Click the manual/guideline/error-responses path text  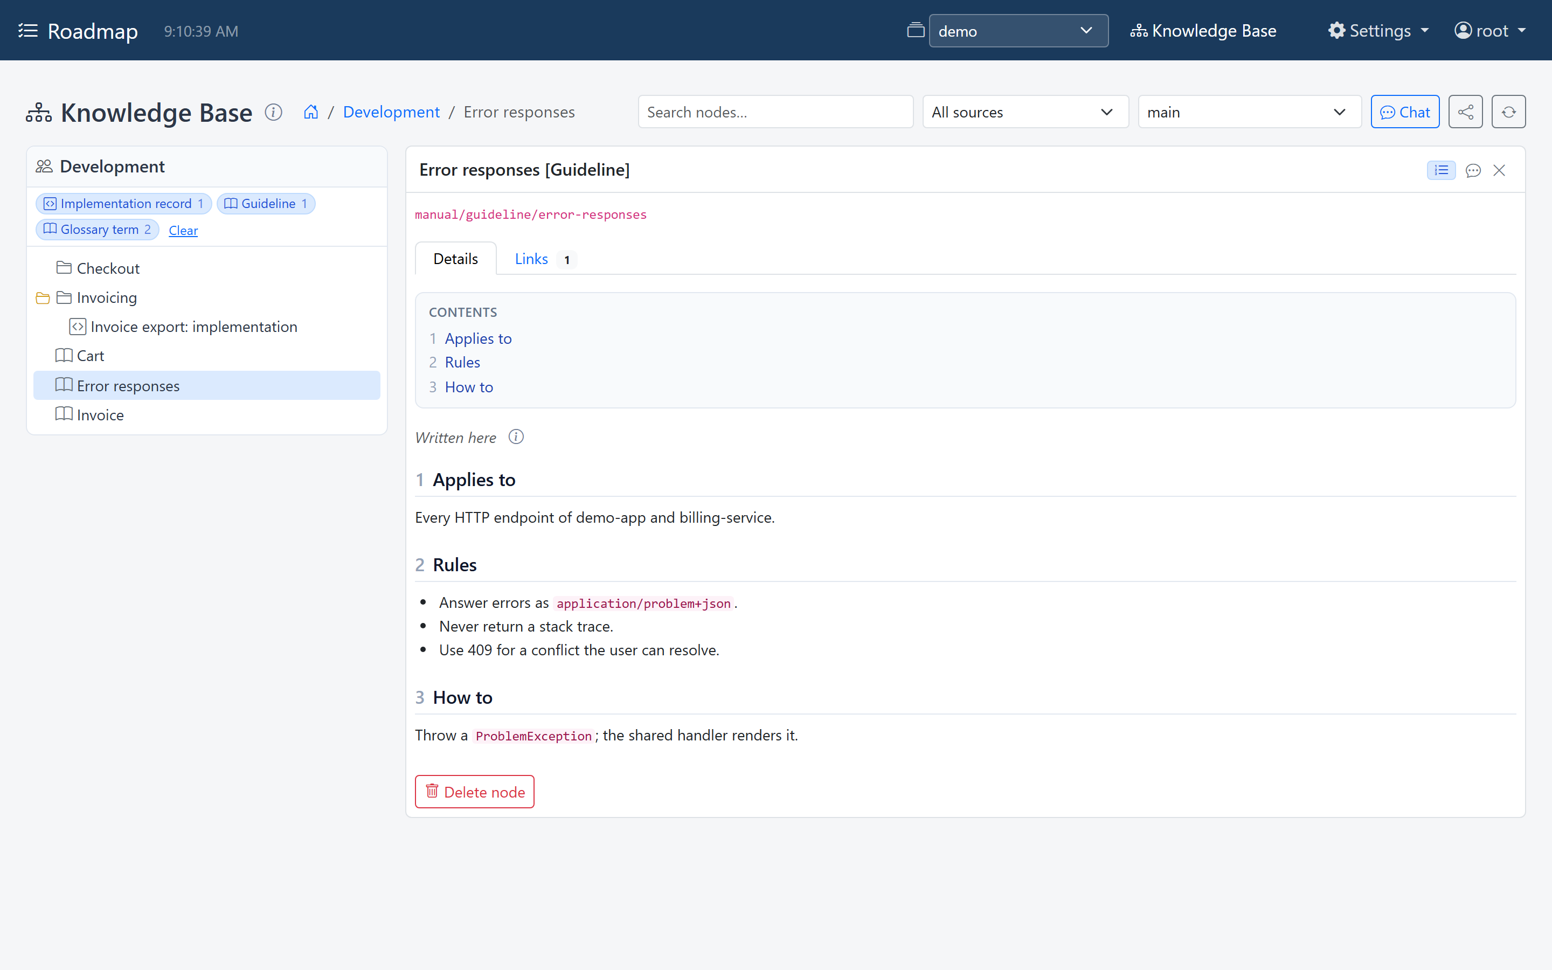point(531,215)
